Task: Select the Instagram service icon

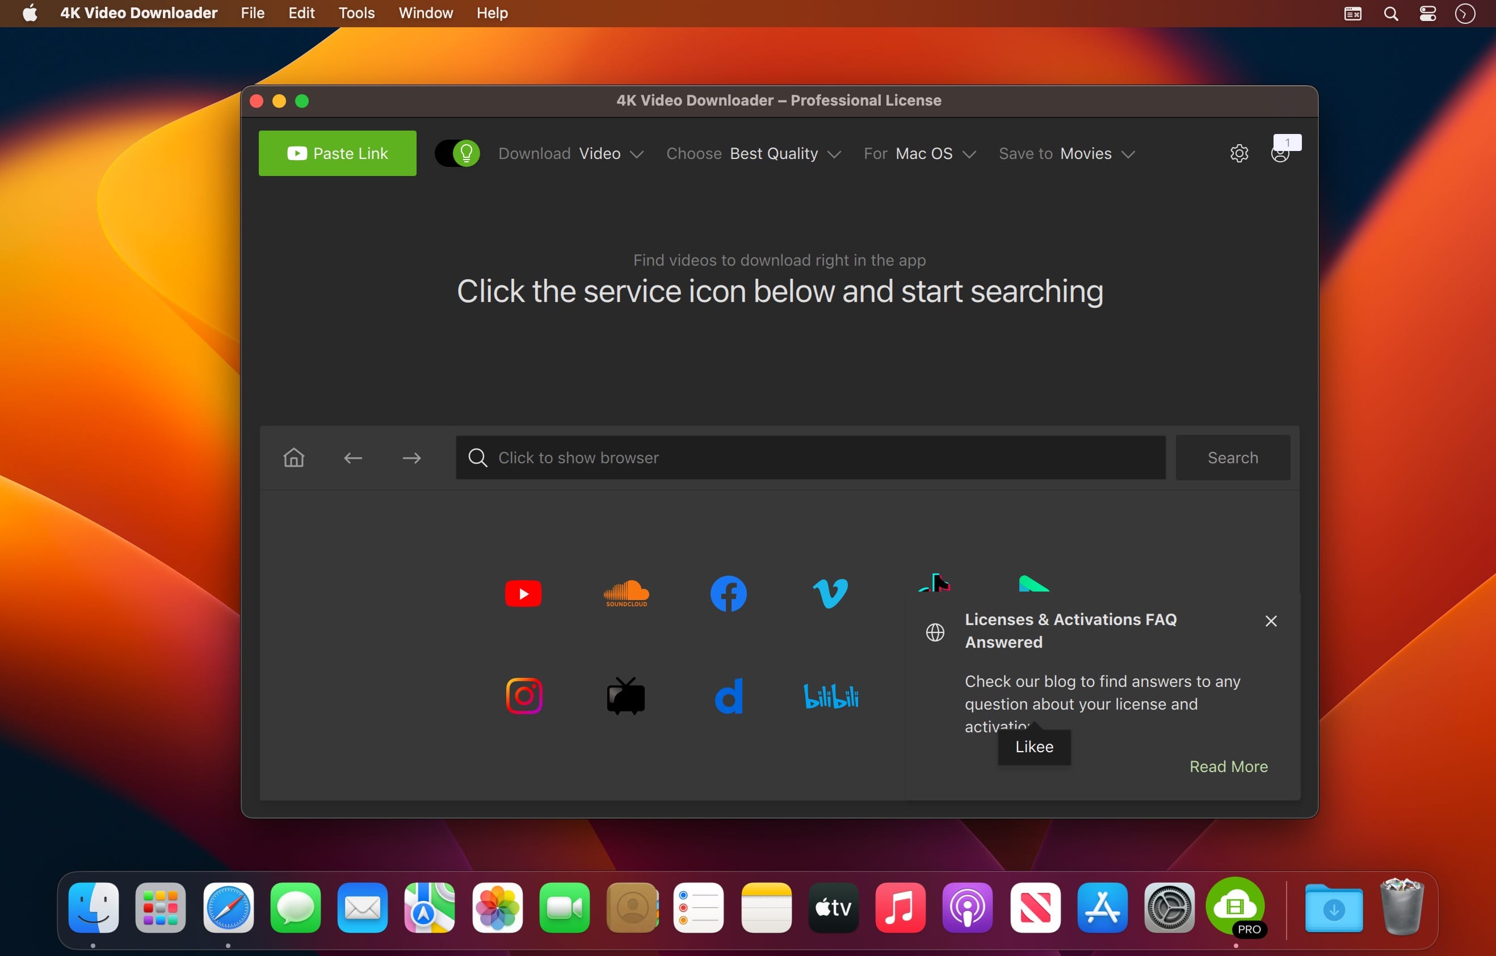Action: tap(523, 696)
